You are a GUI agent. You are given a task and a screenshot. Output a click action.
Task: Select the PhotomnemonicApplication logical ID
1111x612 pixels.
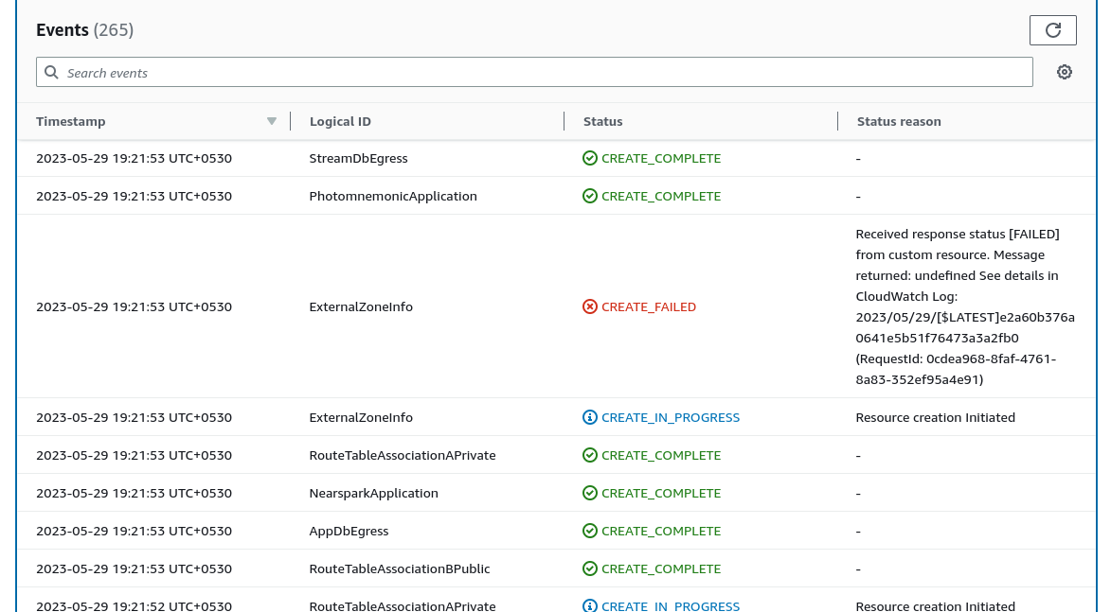(393, 196)
